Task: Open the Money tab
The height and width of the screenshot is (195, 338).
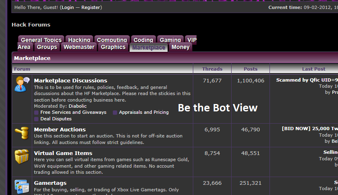Action: click(x=181, y=47)
